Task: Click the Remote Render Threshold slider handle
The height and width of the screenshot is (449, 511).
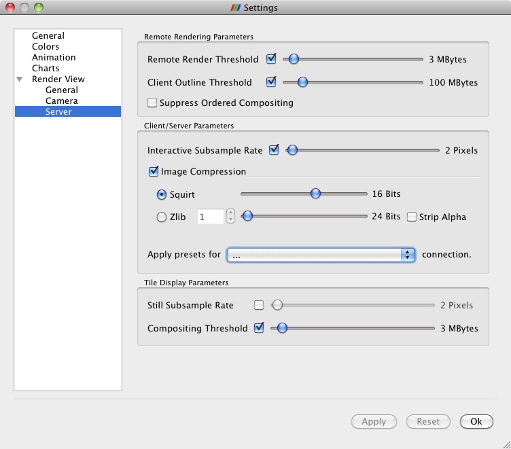Action: click(x=294, y=59)
